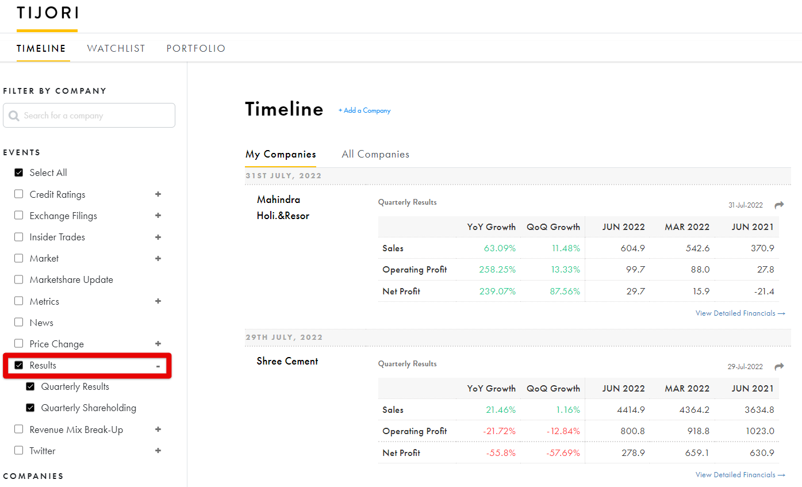
Task: Tick the Twitter checkbox
Action: [x=19, y=451]
